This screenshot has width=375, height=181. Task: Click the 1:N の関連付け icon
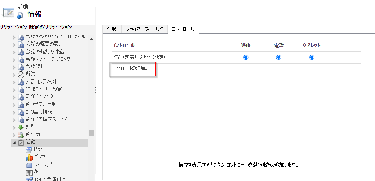point(29,179)
